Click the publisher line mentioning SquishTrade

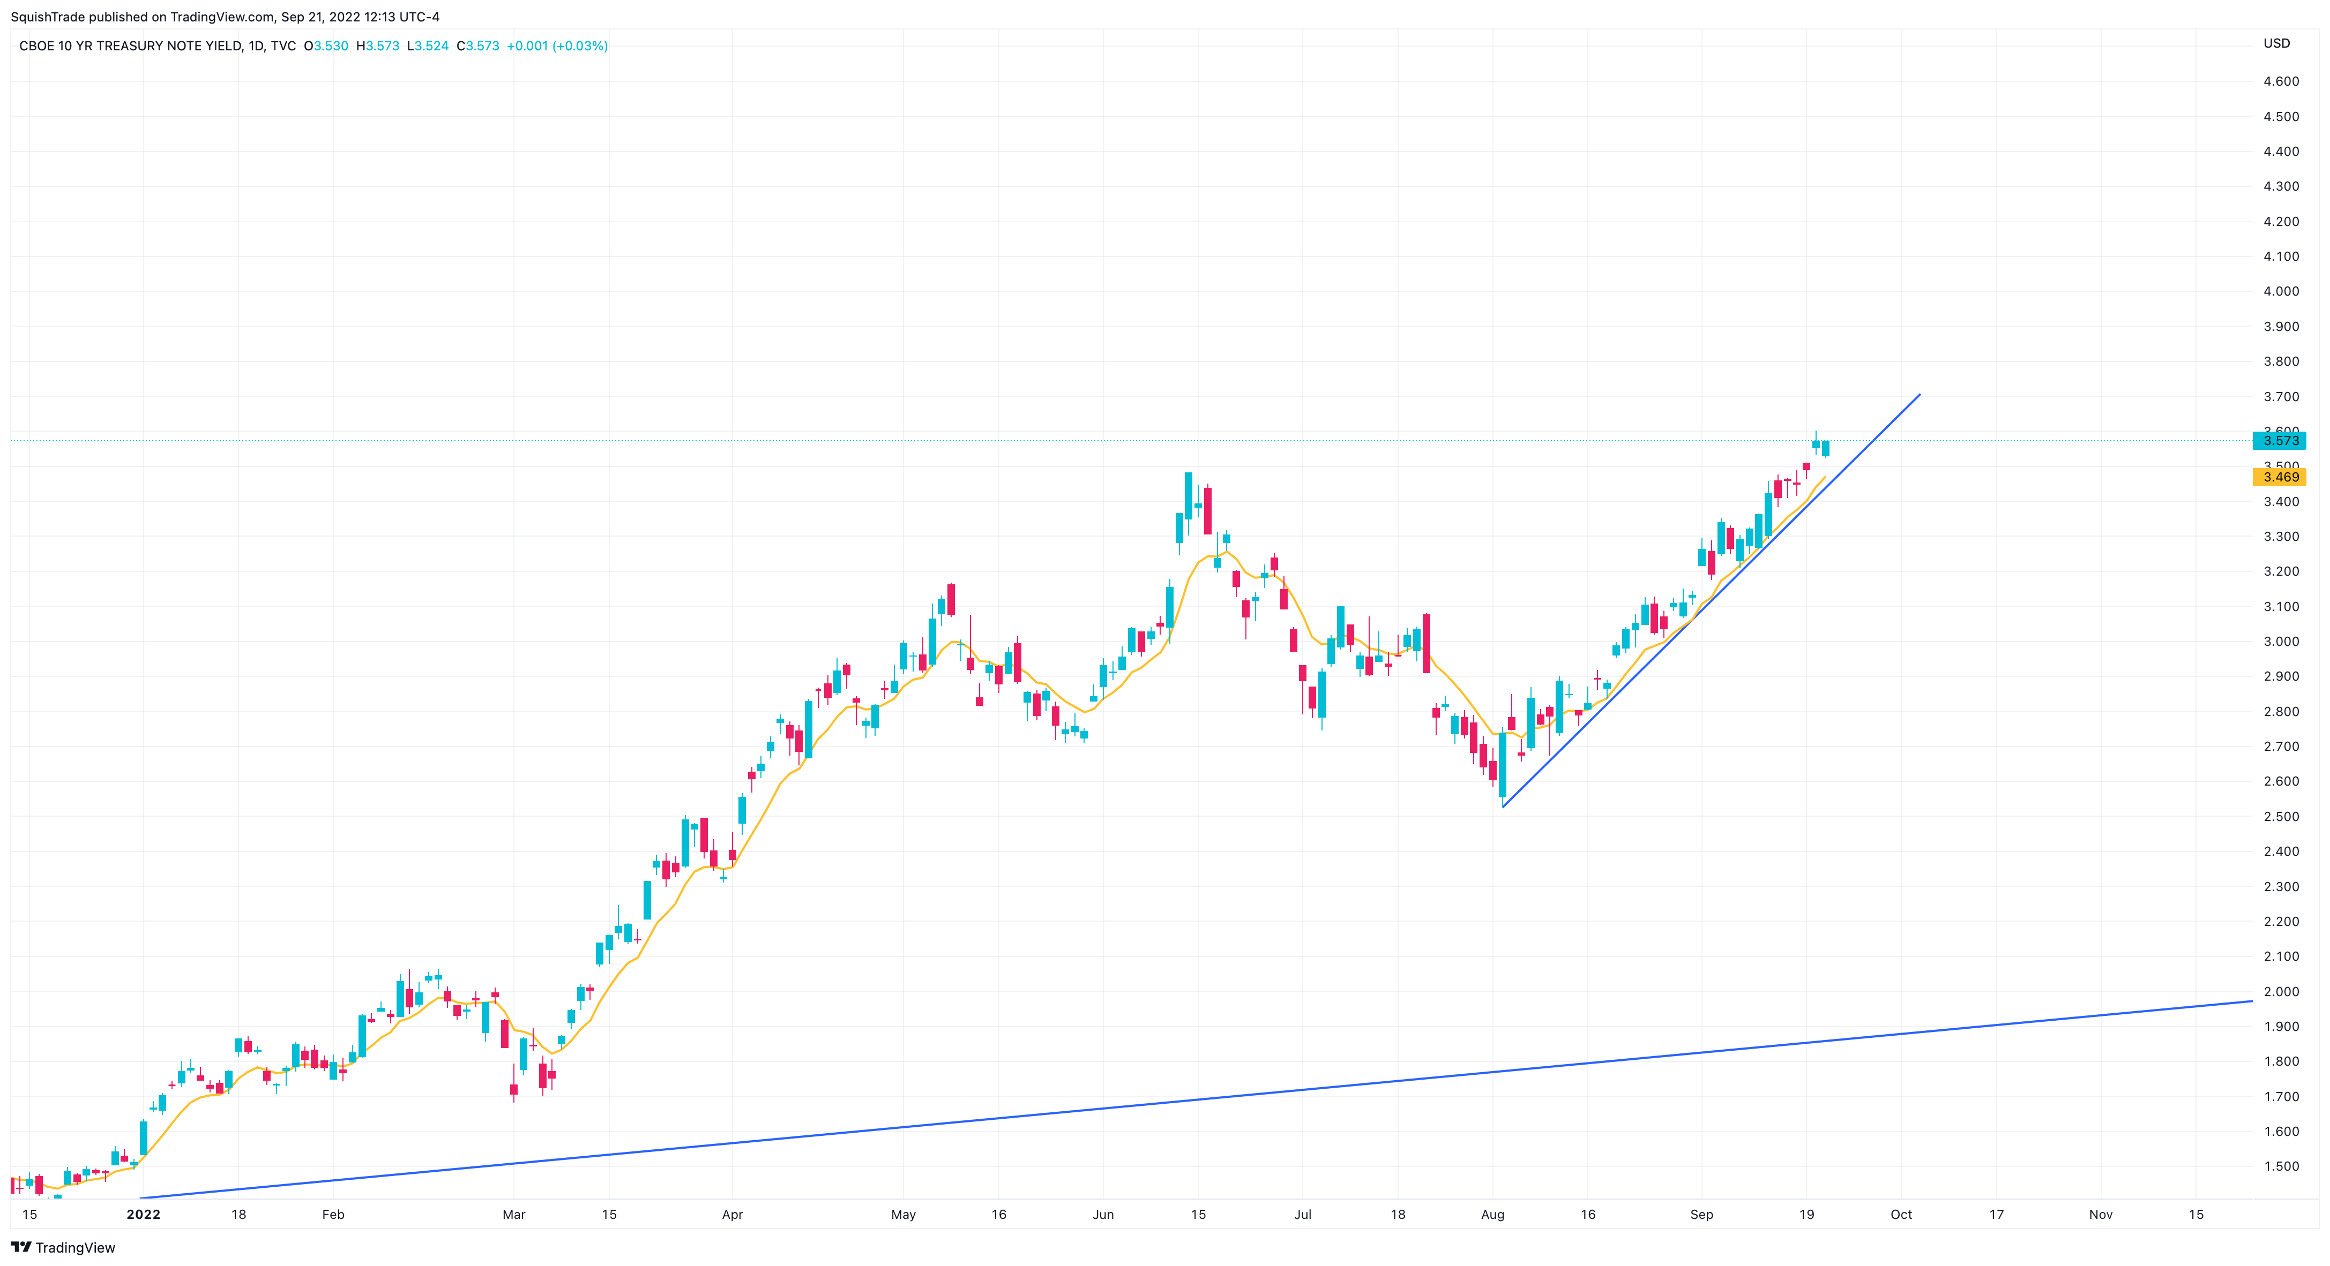[x=225, y=17]
